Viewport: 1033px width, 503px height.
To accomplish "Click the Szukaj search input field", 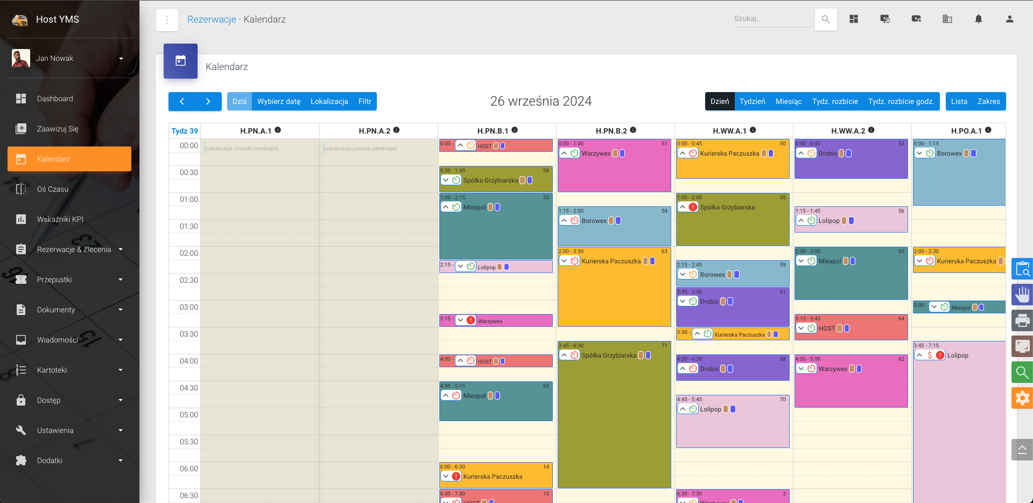I will pyautogui.click(x=772, y=19).
